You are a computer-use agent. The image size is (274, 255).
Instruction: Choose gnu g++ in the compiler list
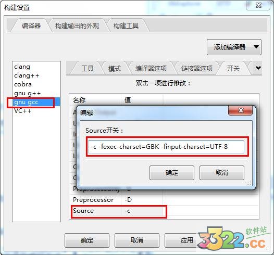click(x=28, y=93)
